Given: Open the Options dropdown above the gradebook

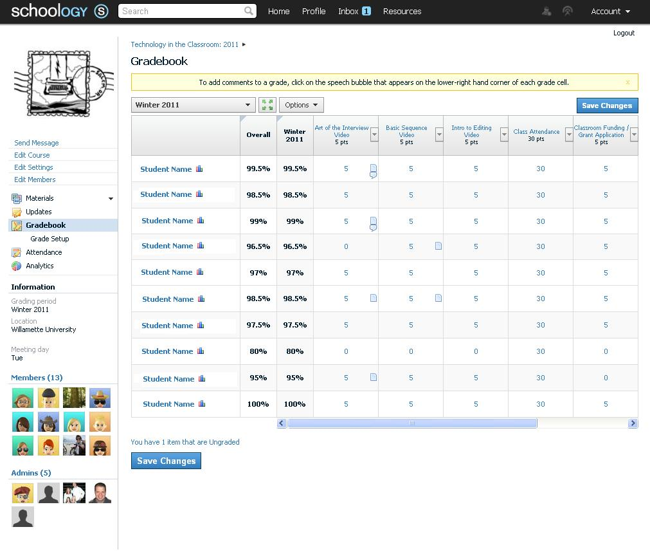Looking at the screenshot, I should click(x=301, y=104).
